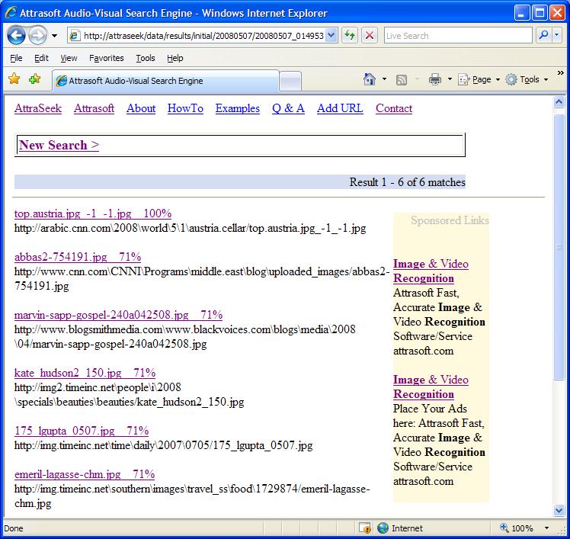Click the Live Search magnifier button
This screenshot has width=570, height=539.
tap(543, 36)
